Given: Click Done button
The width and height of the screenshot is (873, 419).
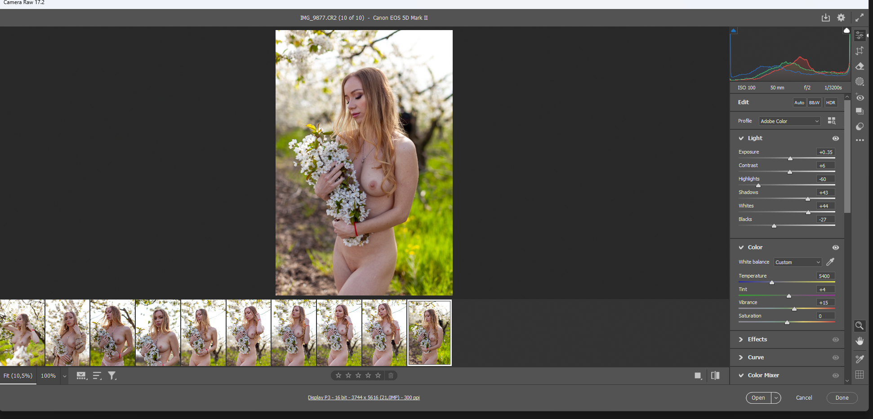Looking at the screenshot, I should click(842, 398).
